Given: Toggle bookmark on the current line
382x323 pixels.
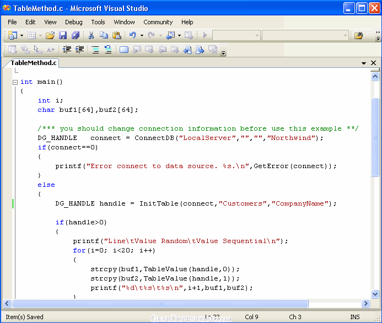Looking at the screenshot, I should pyautogui.click(x=123, y=50).
